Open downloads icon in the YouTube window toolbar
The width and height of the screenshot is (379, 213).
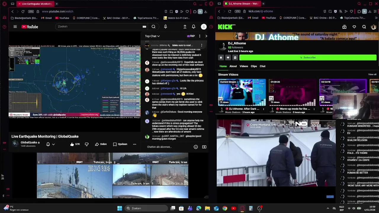tap(205, 11)
